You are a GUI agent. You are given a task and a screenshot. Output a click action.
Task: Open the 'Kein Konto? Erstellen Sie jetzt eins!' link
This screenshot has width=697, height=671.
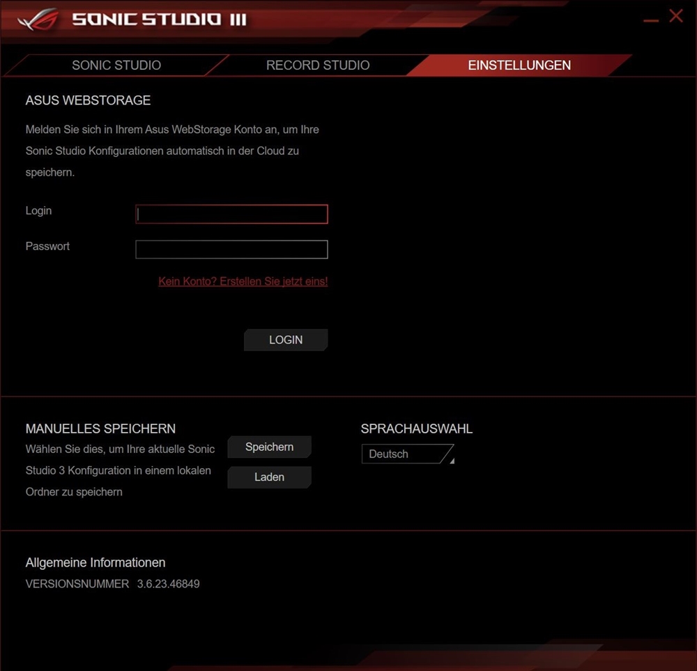click(x=243, y=281)
